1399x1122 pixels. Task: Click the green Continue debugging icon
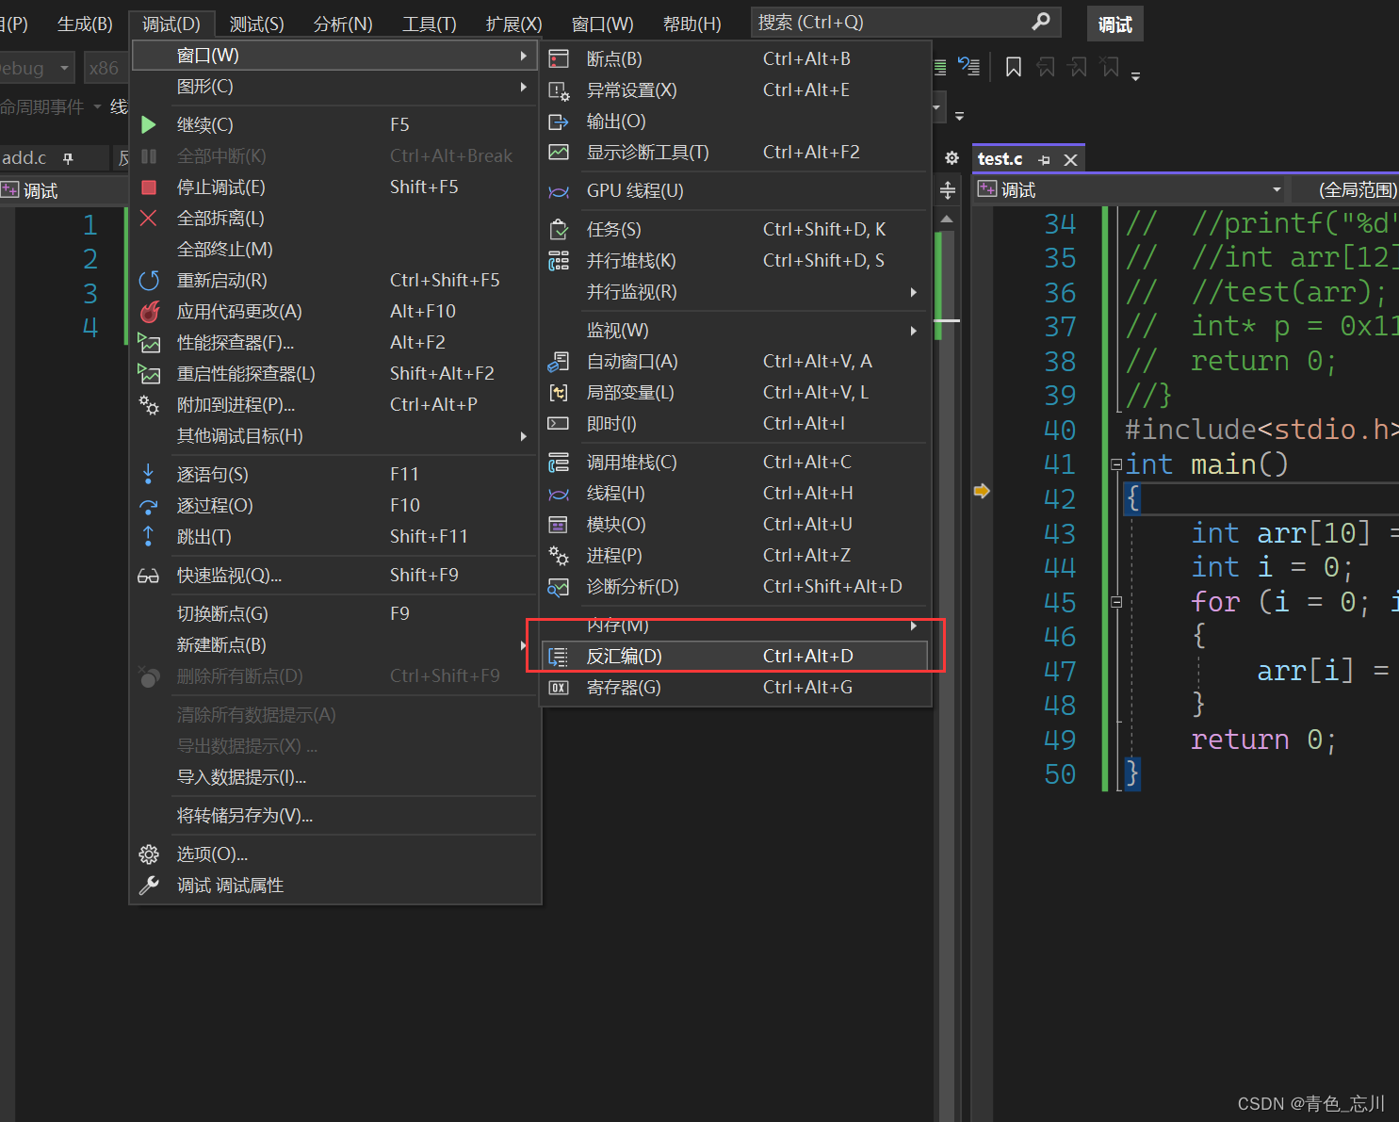149,124
